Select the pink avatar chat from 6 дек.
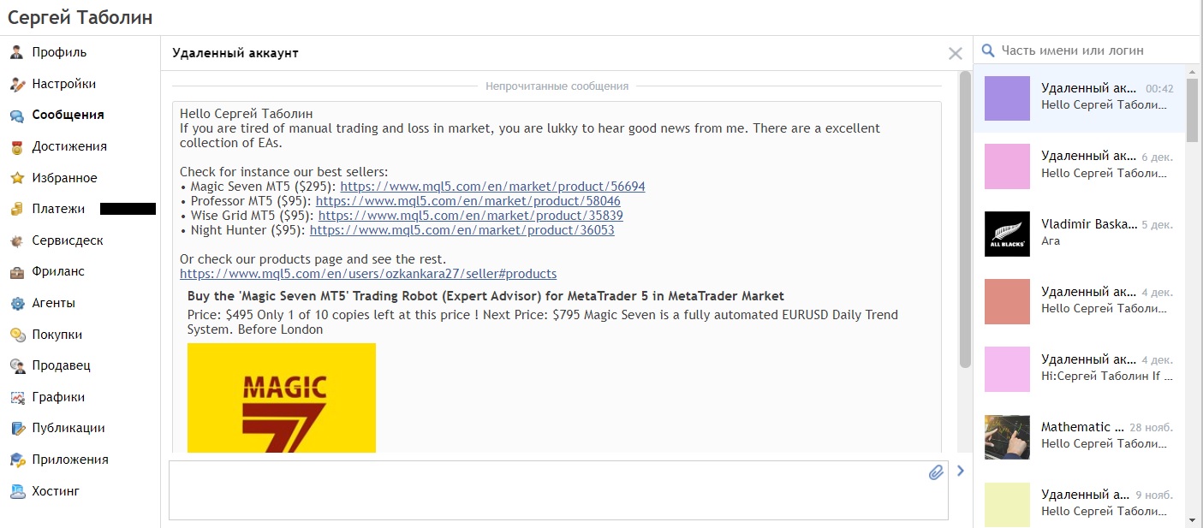Screen dimensions: 1203x528 1080,166
